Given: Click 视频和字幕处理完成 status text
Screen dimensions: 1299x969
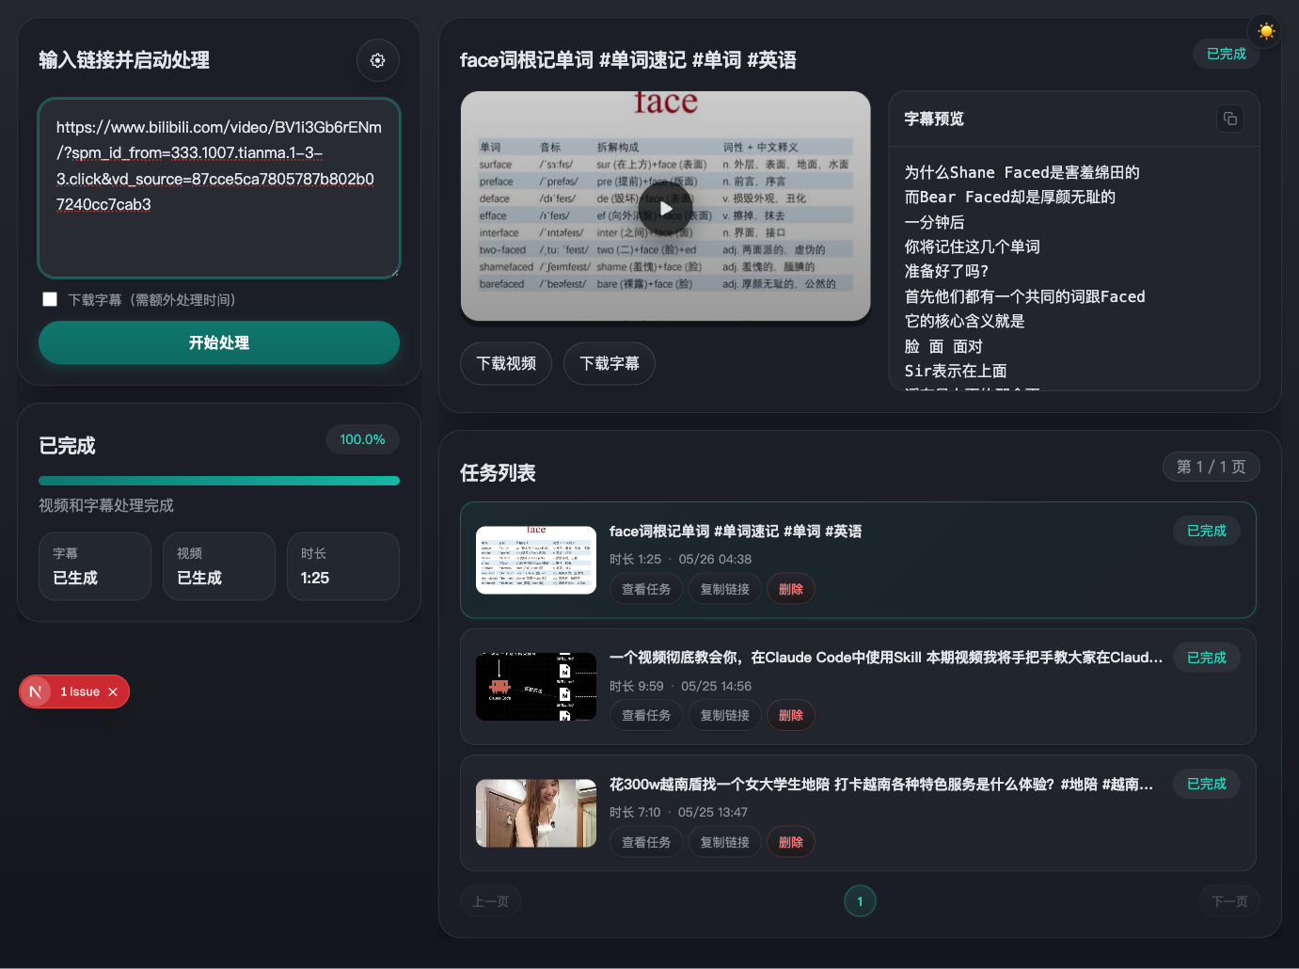Looking at the screenshot, I should (x=106, y=505).
